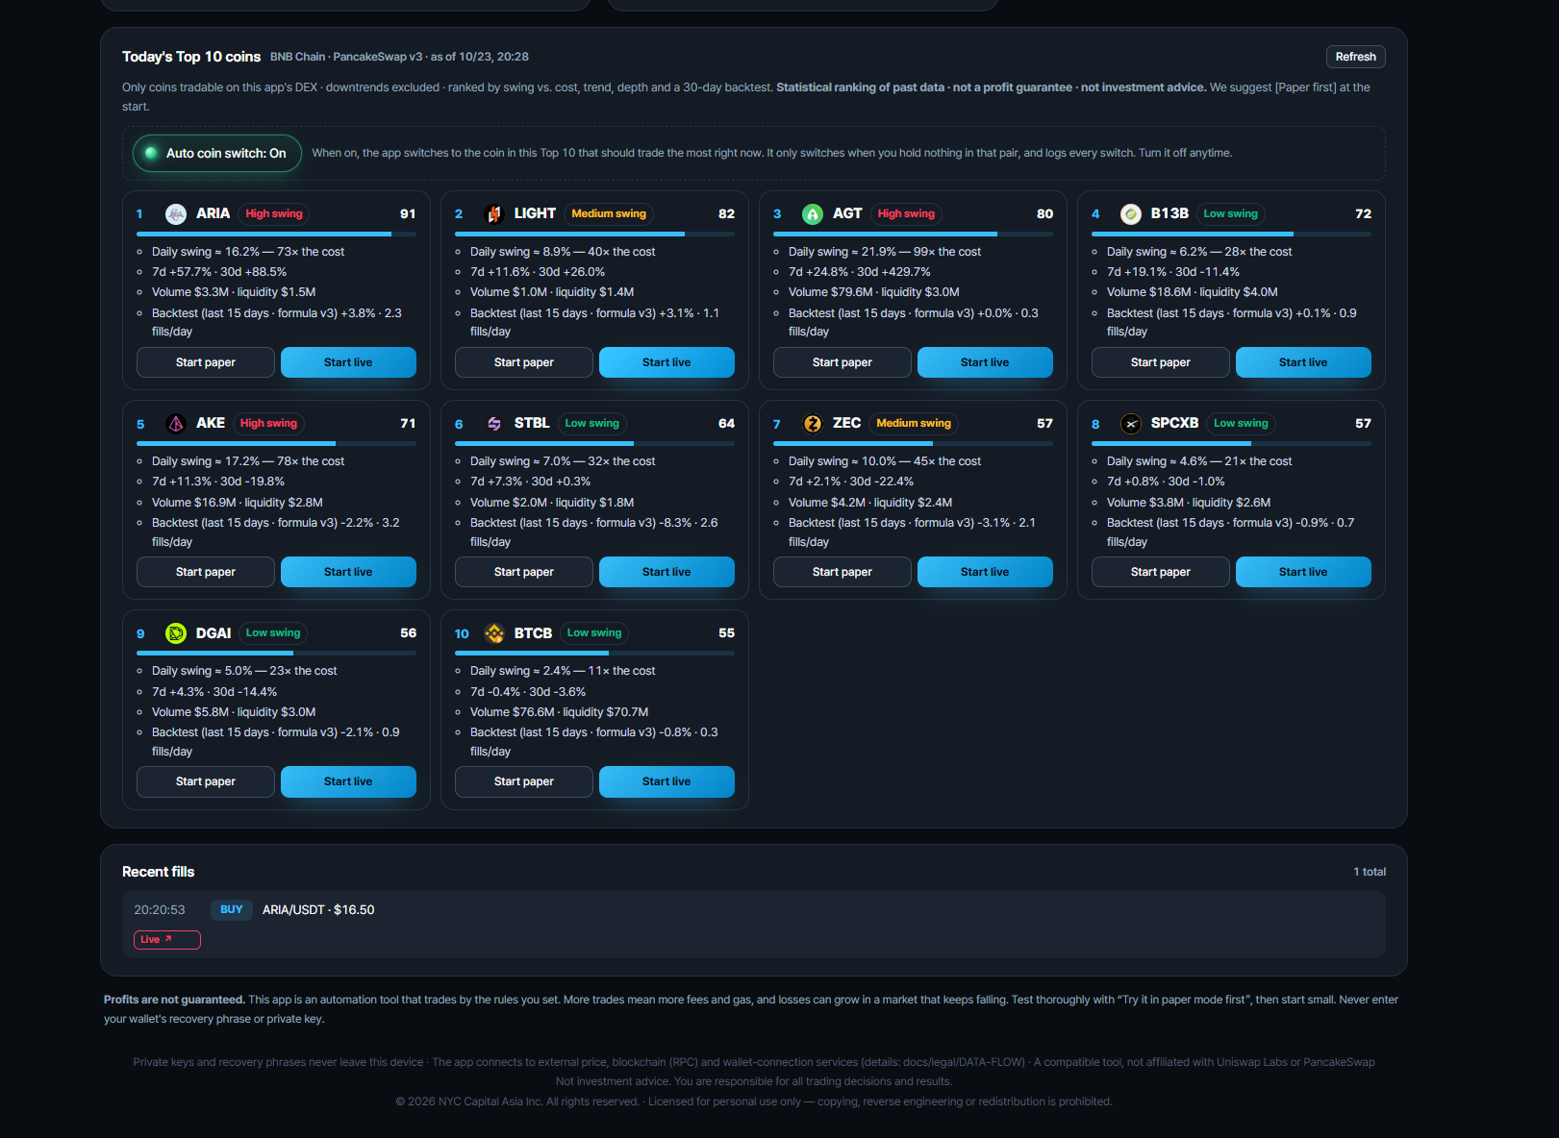Image resolution: width=1559 pixels, height=1138 pixels.
Task: Start live trading for STBL
Action: coord(666,572)
